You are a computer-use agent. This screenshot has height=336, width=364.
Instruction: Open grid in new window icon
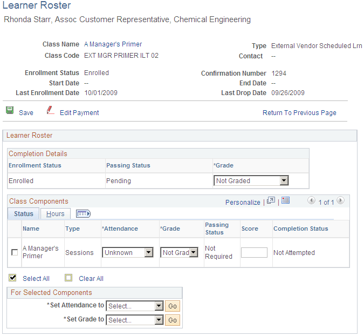(x=271, y=201)
